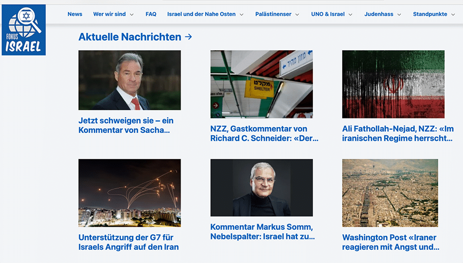This screenshot has width=463, height=263.
Task: Open the Aktuelle Nachrichten heading link
Action: [130, 37]
